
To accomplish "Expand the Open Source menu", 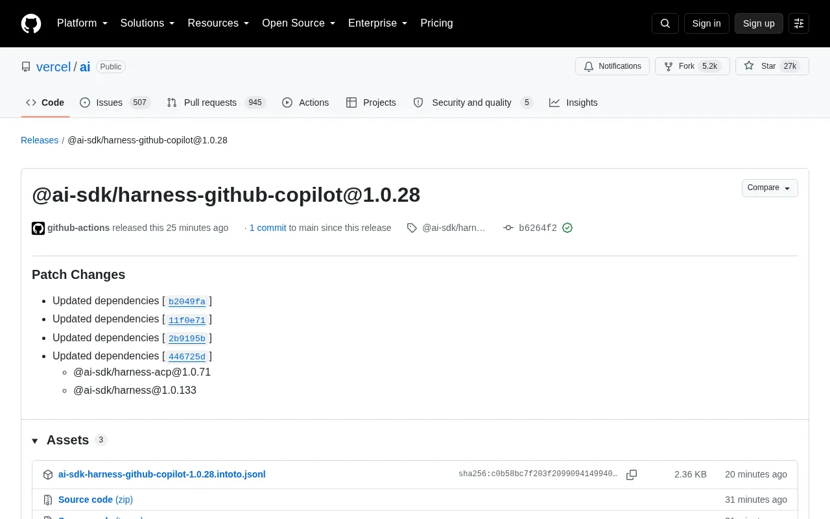I will (x=299, y=23).
